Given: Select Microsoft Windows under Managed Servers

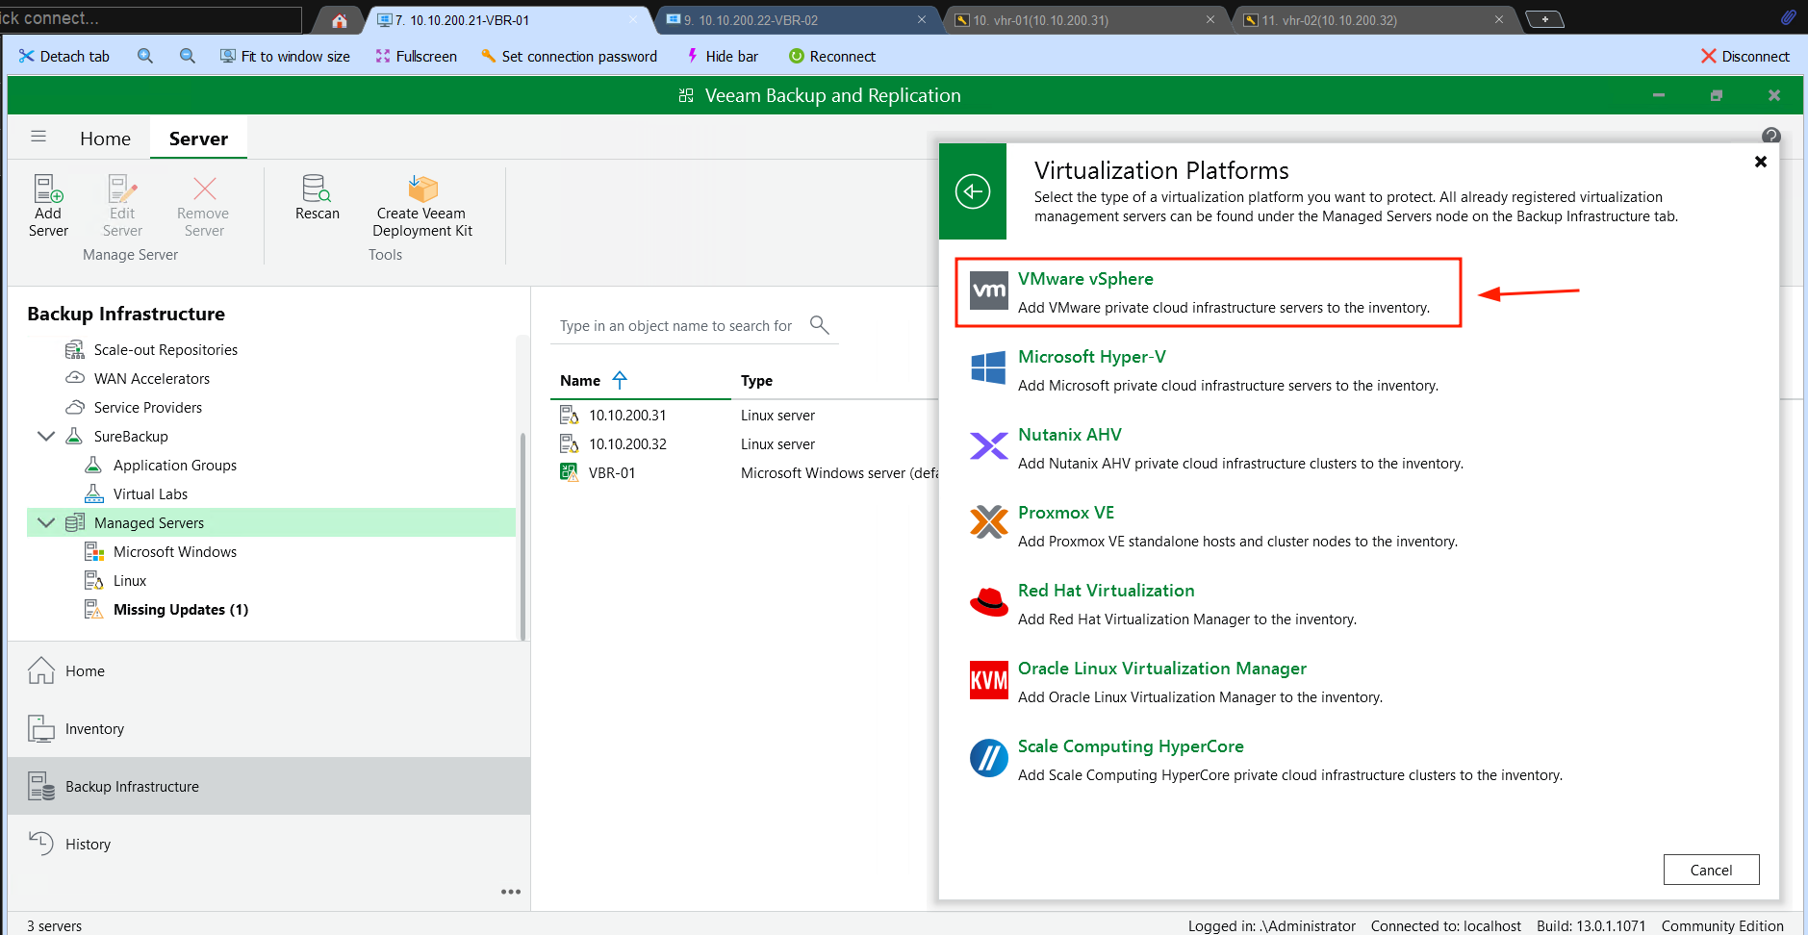Looking at the screenshot, I should [x=175, y=551].
